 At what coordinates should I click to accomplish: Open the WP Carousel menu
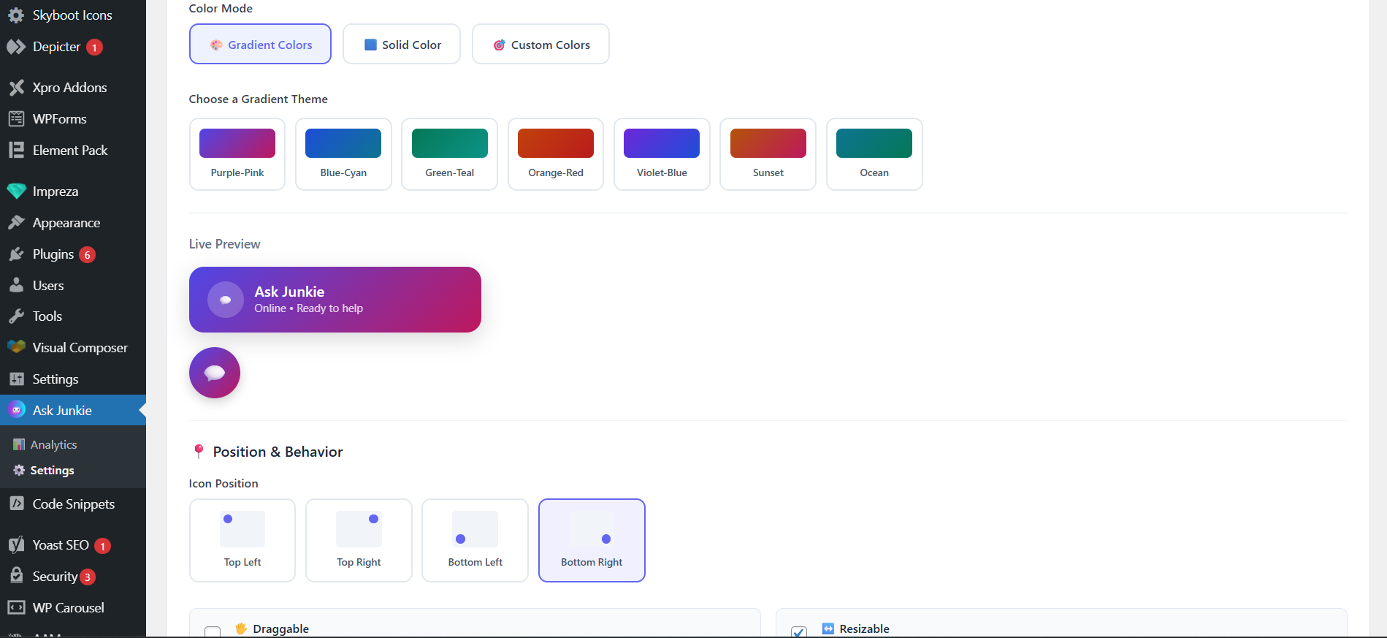pyautogui.click(x=73, y=608)
